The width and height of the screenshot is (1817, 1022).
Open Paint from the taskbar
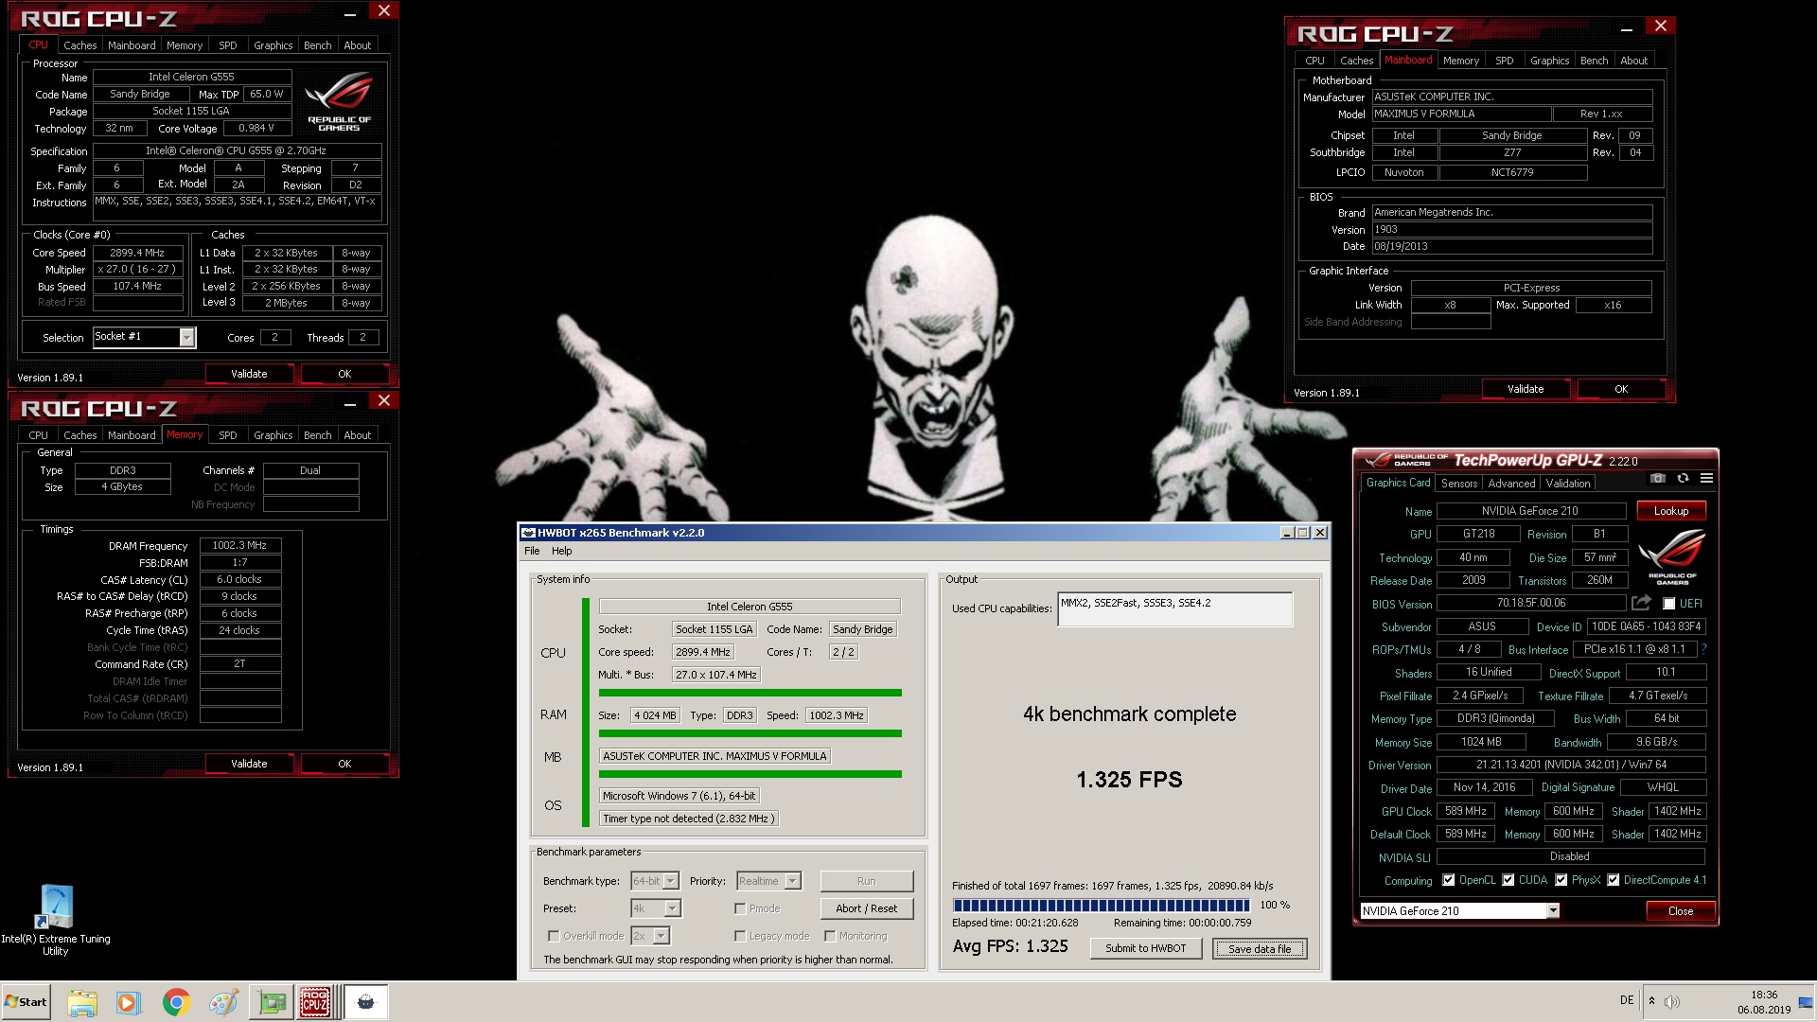(x=223, y=1002)
